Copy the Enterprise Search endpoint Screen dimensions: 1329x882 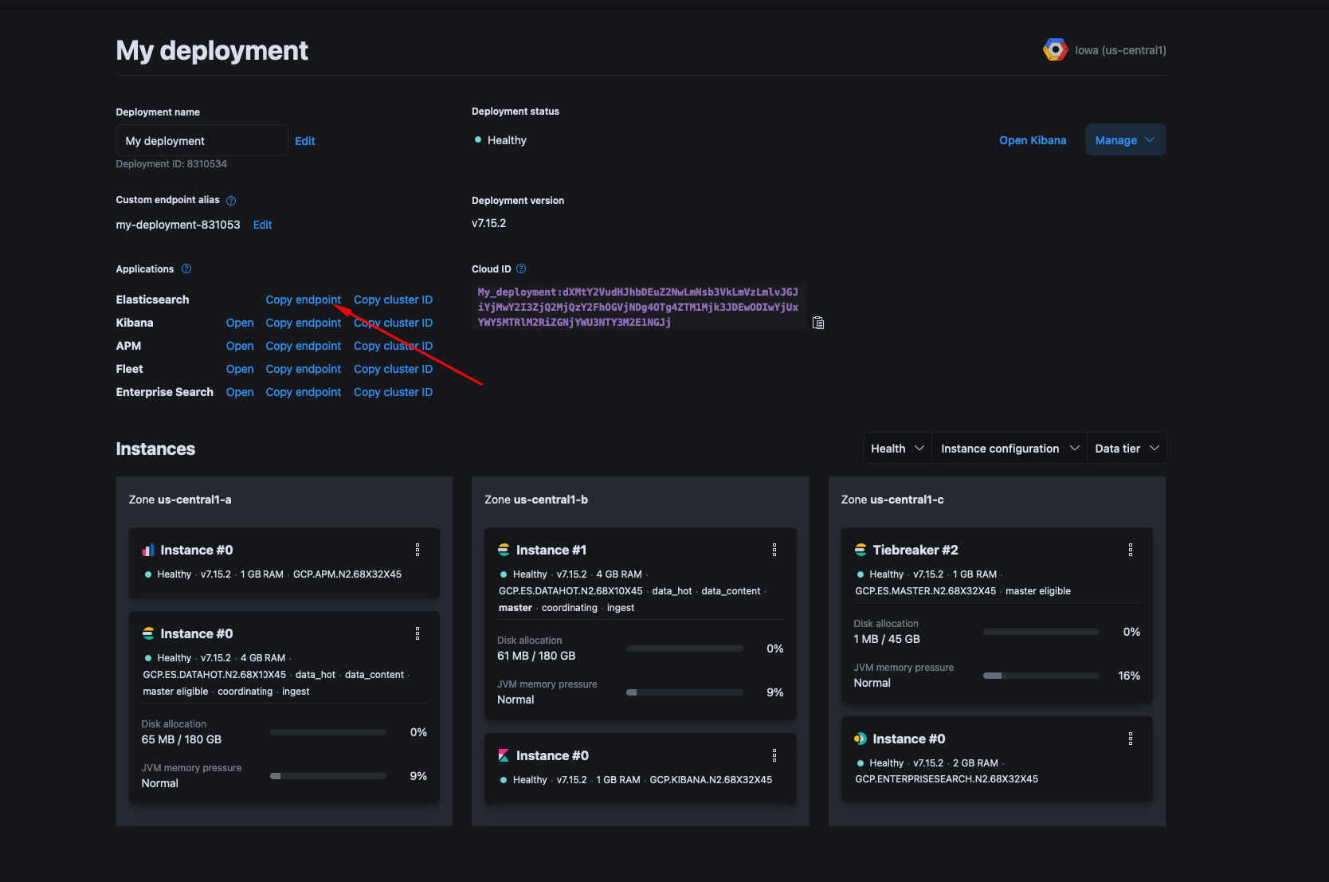(x=303, y=392)
